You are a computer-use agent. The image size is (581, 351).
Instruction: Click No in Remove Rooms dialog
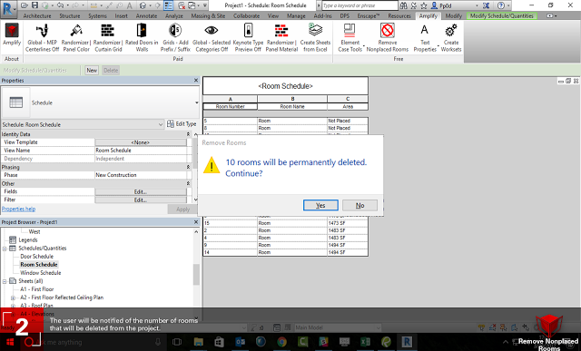359,205
